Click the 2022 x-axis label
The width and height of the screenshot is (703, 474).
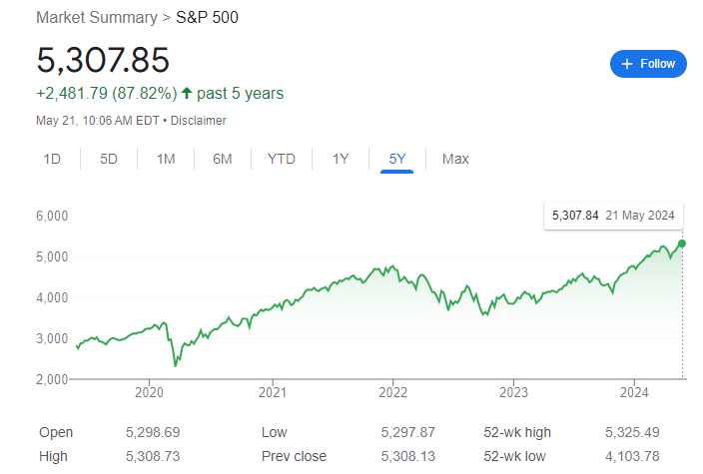(392, 392)
